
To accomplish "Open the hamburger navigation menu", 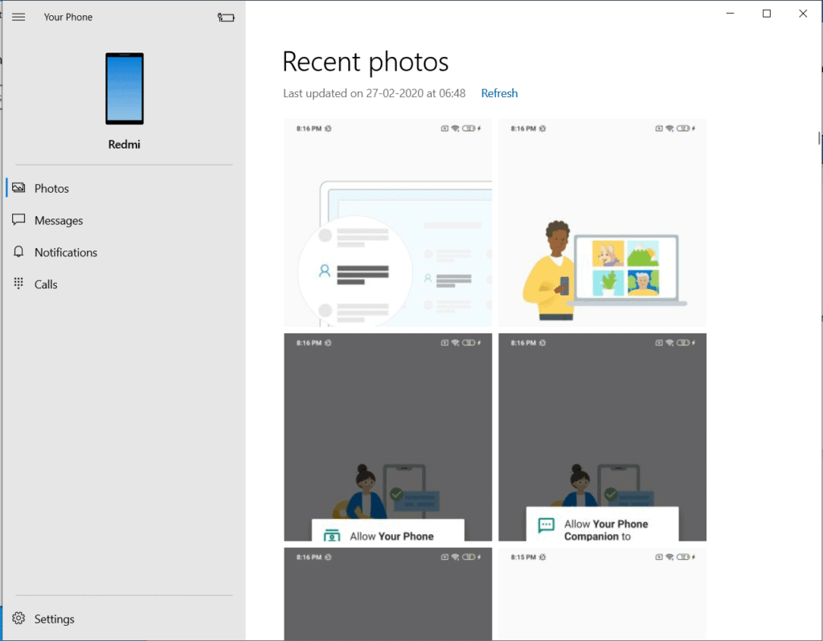I will pyautogui.click(x=18, y=17).
